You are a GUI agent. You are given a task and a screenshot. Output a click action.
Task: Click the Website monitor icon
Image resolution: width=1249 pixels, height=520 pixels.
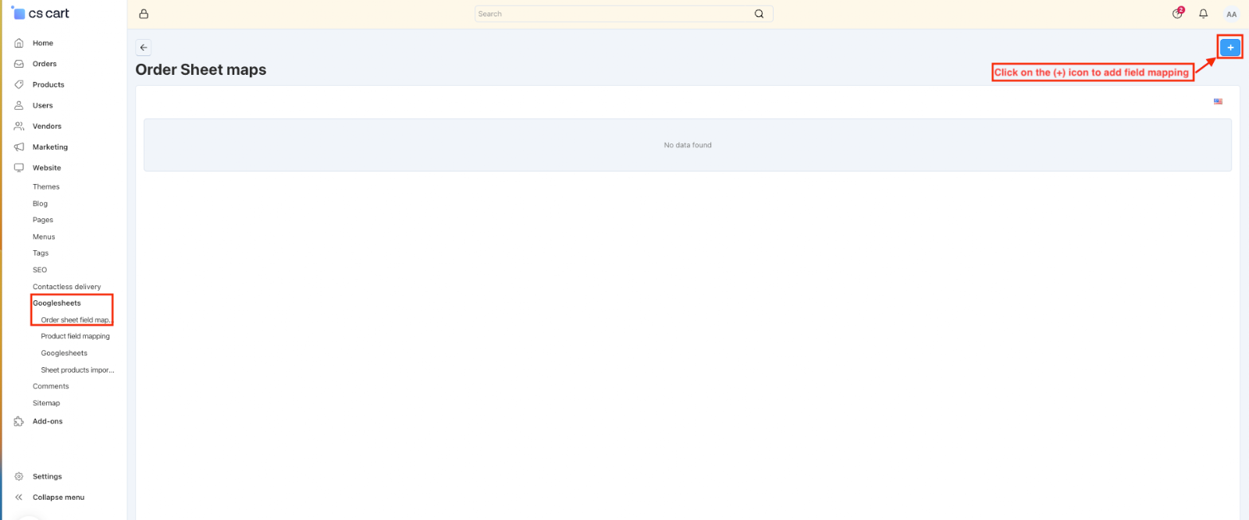coord(19,168)
